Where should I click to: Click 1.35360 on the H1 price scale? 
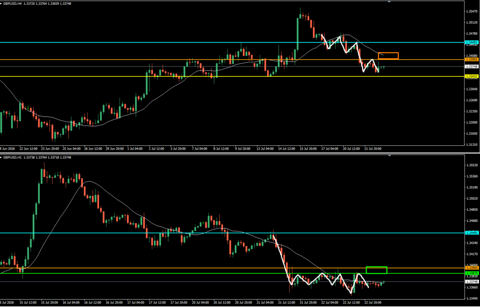click(x=472, y=177)
